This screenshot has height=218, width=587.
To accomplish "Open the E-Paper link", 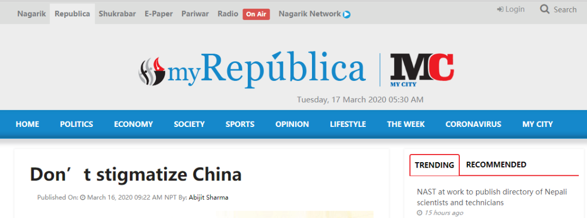I will (159, 14).
